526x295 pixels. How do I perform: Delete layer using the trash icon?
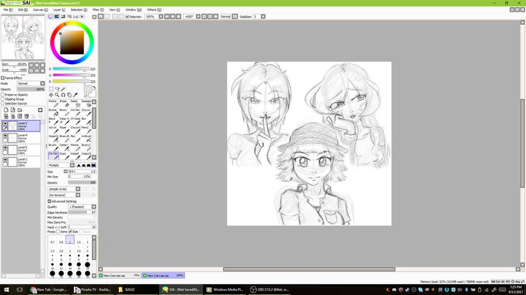pos(26,116)
